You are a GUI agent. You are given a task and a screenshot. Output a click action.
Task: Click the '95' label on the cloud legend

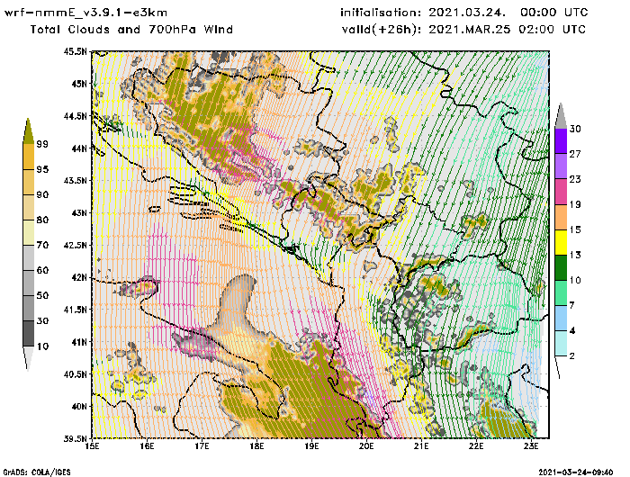pyautogui.click(x=42, y=169)
